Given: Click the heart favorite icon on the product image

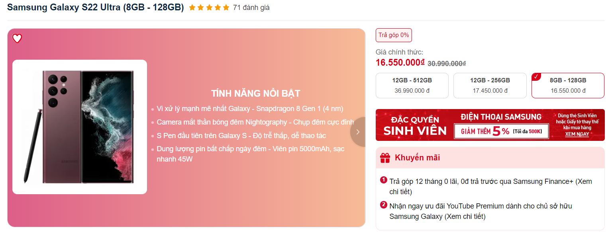Looking at the screenshot, I should coord(17,39).
